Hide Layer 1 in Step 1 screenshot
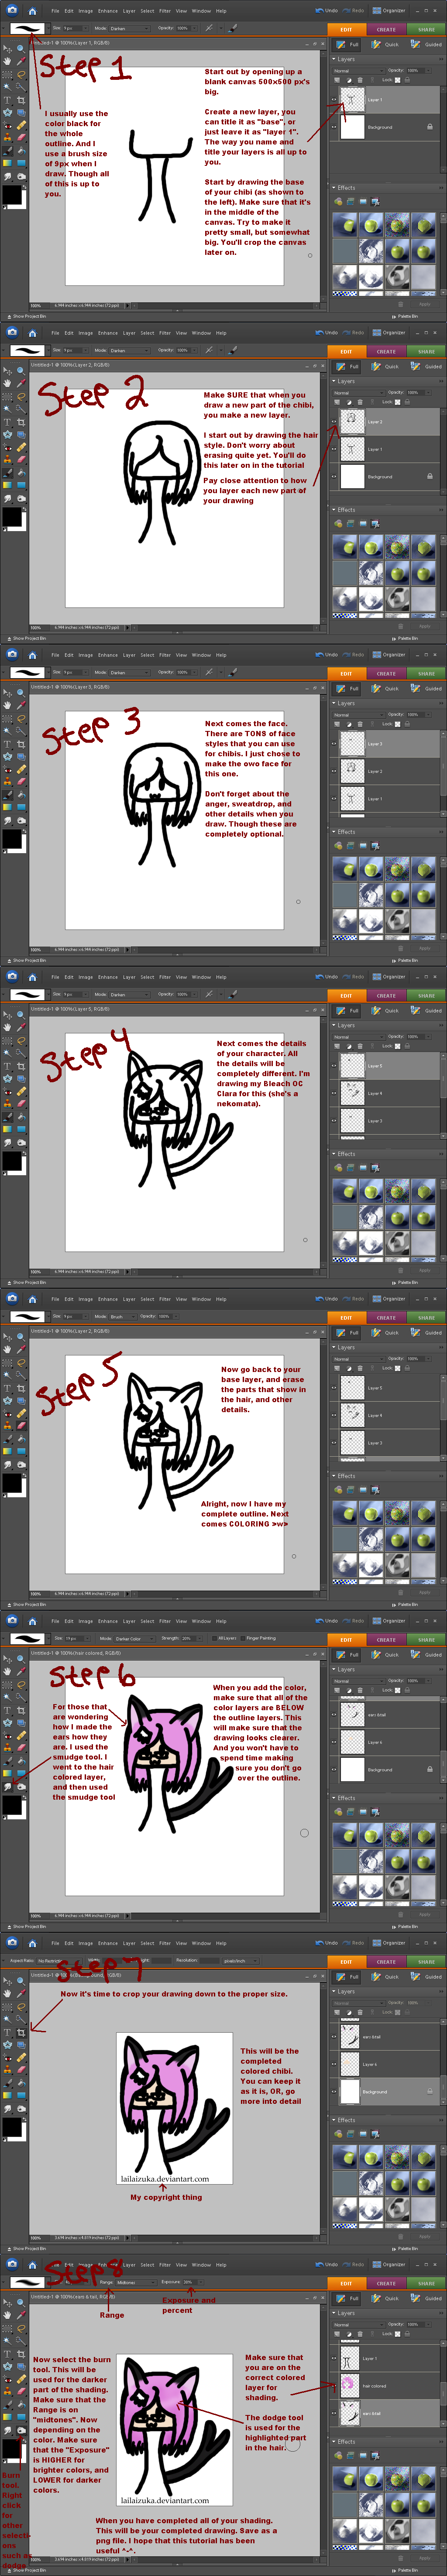The image size is (447, 2576). [335, 100]
